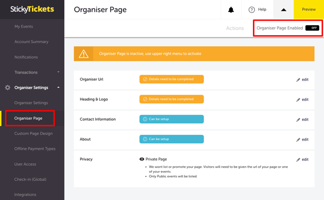324x200 pixels.
Task: Click the warning triangle icon in banner
Action: [x=84, y=54]
